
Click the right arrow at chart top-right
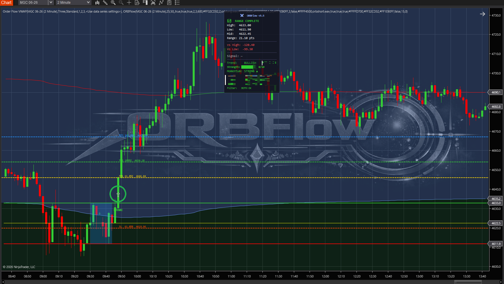tap(482, 14)
